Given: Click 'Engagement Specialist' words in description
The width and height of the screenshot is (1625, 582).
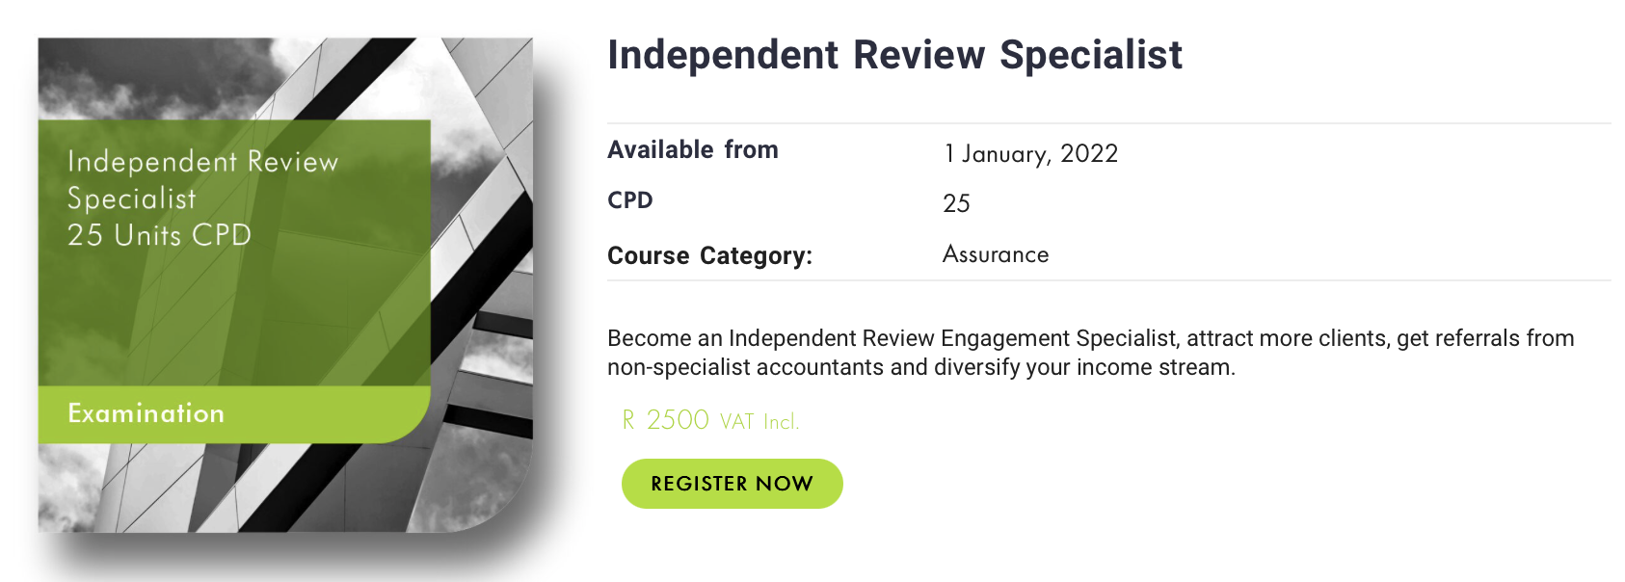Looking at the screenshot, I should [1059, 338].
